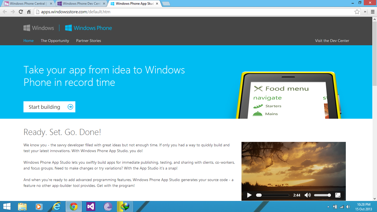Click the page vertical scrollbar thumb
Image resolution: width=377 pixels, height=212 pixels.
pos(375,54)
